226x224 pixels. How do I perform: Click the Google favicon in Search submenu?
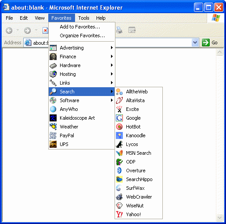coord(119,118)
